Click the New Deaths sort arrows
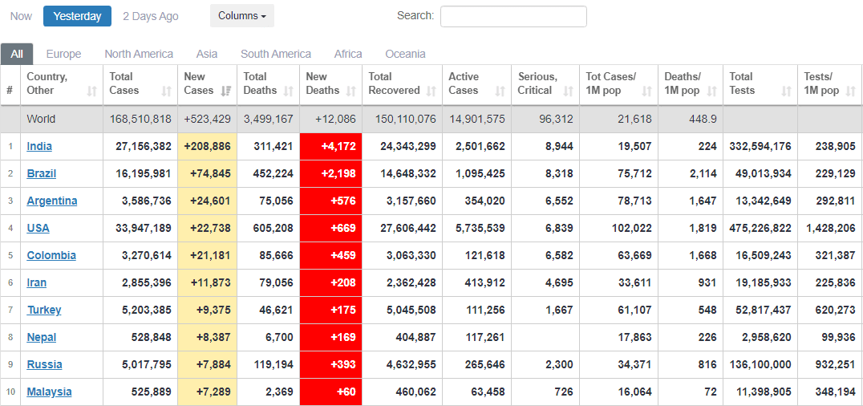 [351, 91]
